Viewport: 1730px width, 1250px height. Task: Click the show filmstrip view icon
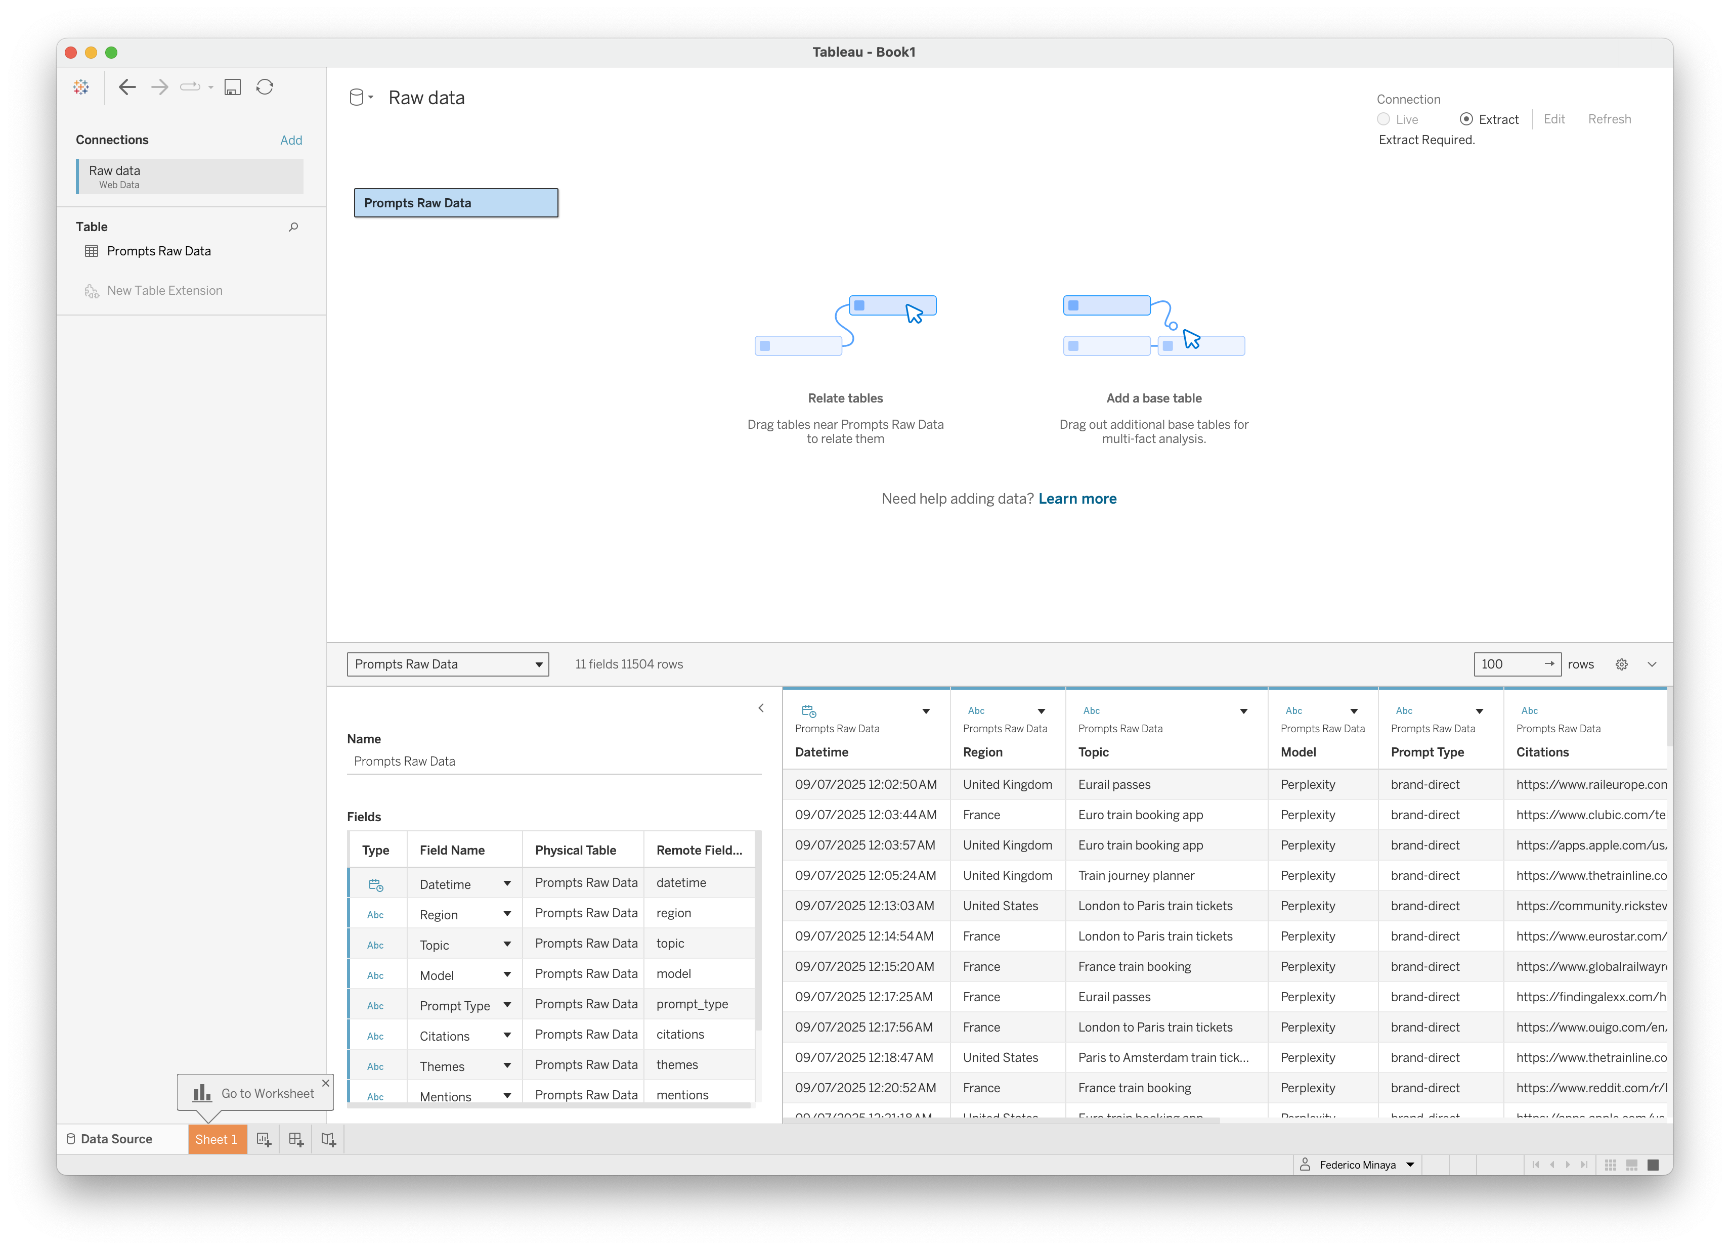tap(1631, 1165)
